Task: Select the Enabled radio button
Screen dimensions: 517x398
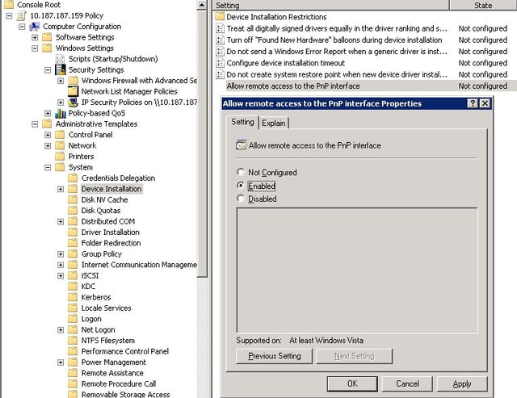Action: pos(241,186)
